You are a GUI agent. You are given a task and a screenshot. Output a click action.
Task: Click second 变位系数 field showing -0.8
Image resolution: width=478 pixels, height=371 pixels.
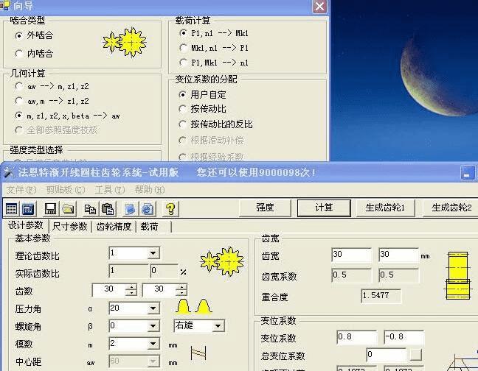click(403, 337)
